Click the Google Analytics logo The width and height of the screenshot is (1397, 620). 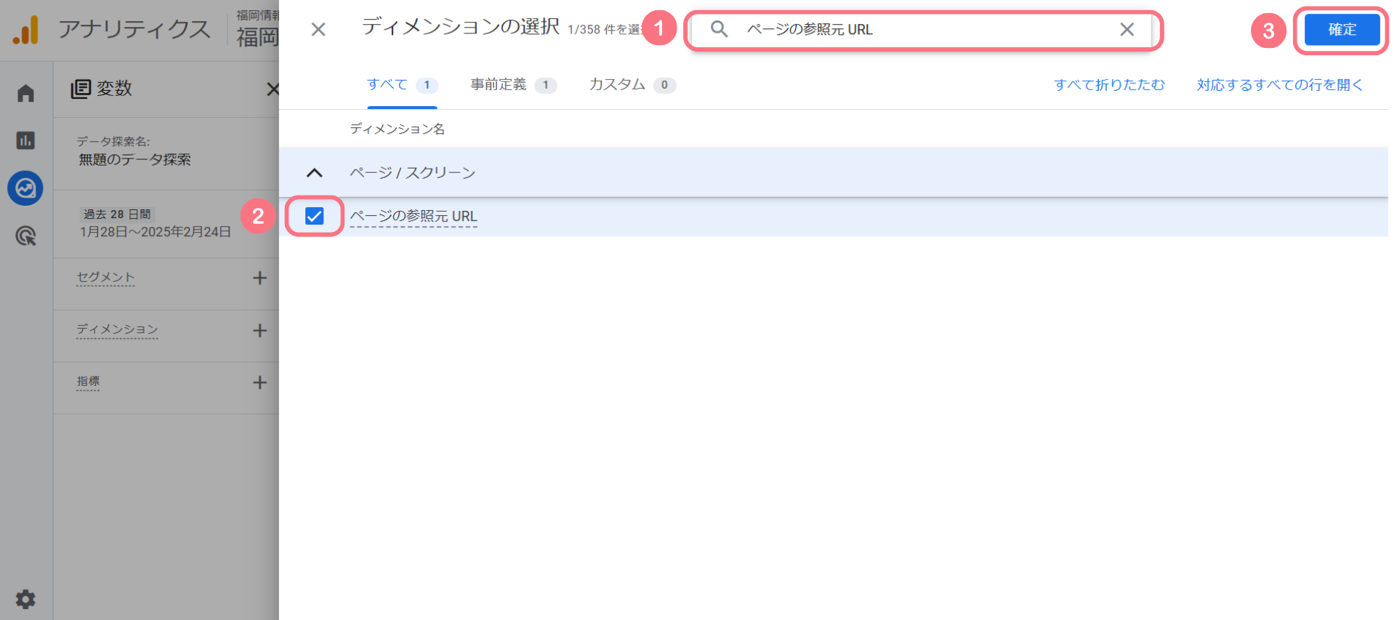pyautogui.click(x=25, y=31)
